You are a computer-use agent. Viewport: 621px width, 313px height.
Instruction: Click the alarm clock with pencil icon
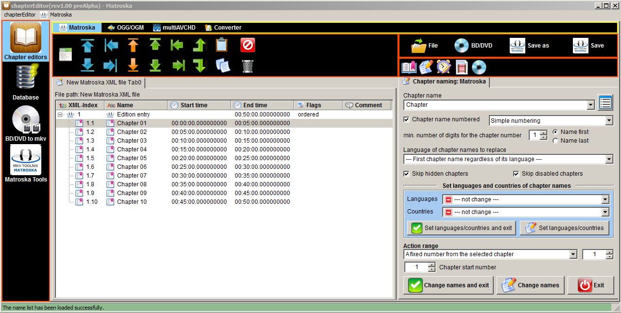(444, 67)
